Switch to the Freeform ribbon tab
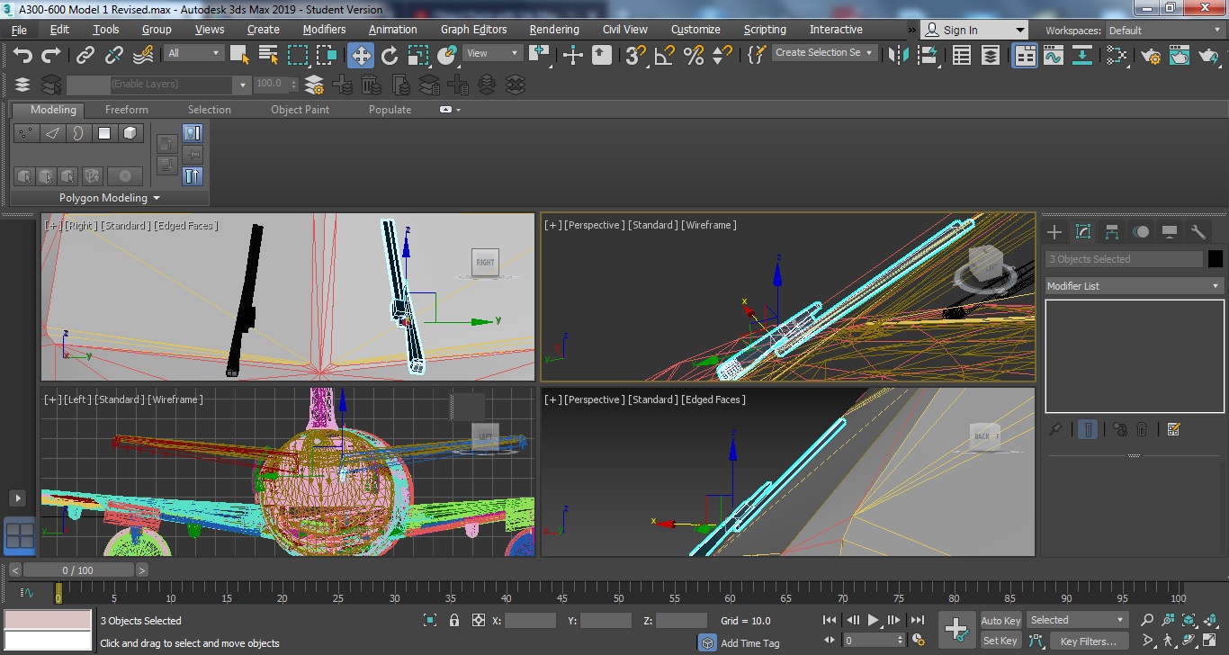Image resolution: width=1229 pixels, height=655 pixels. click(x=127, y=110)
